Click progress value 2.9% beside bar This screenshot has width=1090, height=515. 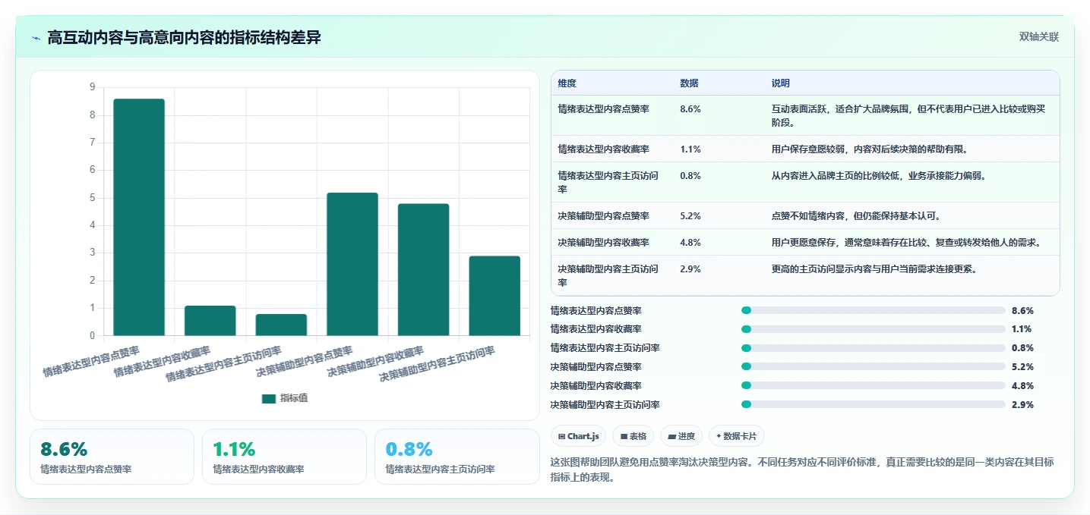pos(1022,405)
